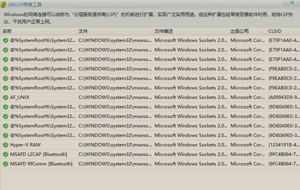The image size is (300, 190).
Task: Select the MSAFD L2CAP [Bluetooth] entry name
Action: 38,154
